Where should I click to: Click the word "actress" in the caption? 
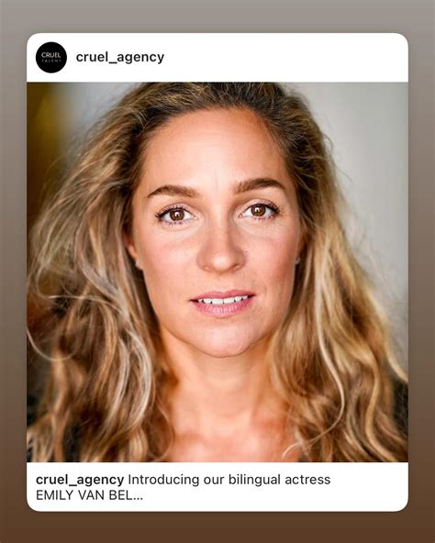click(x=307, y=480)
